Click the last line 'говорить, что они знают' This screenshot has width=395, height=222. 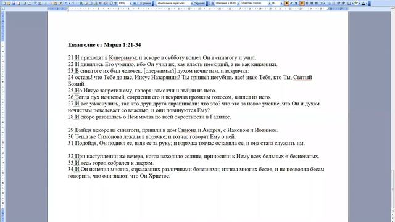click(x=119, y=176)
